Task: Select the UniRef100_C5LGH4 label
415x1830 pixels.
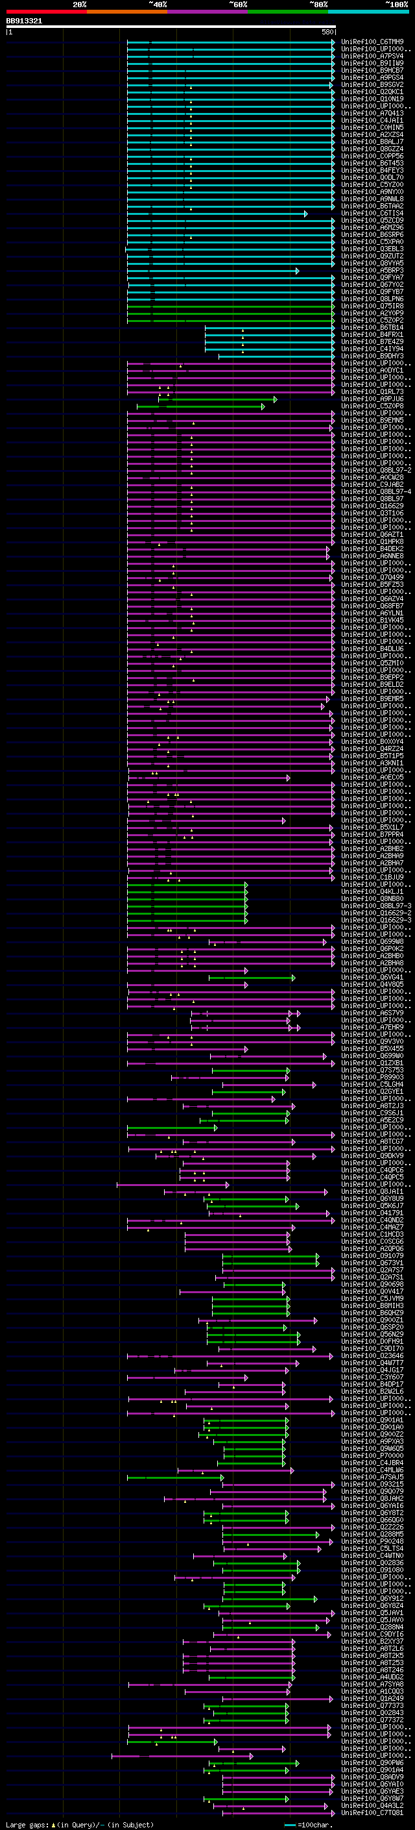Action: [372, 1085]
